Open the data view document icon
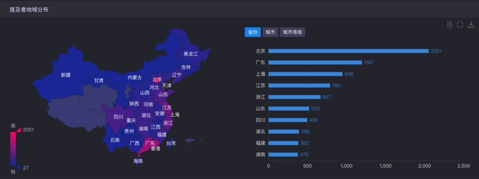Viewport: 479px width, 179px height. pos(449,25)
